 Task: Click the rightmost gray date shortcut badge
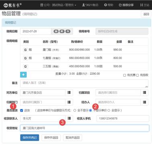click(x=68, y=31)
